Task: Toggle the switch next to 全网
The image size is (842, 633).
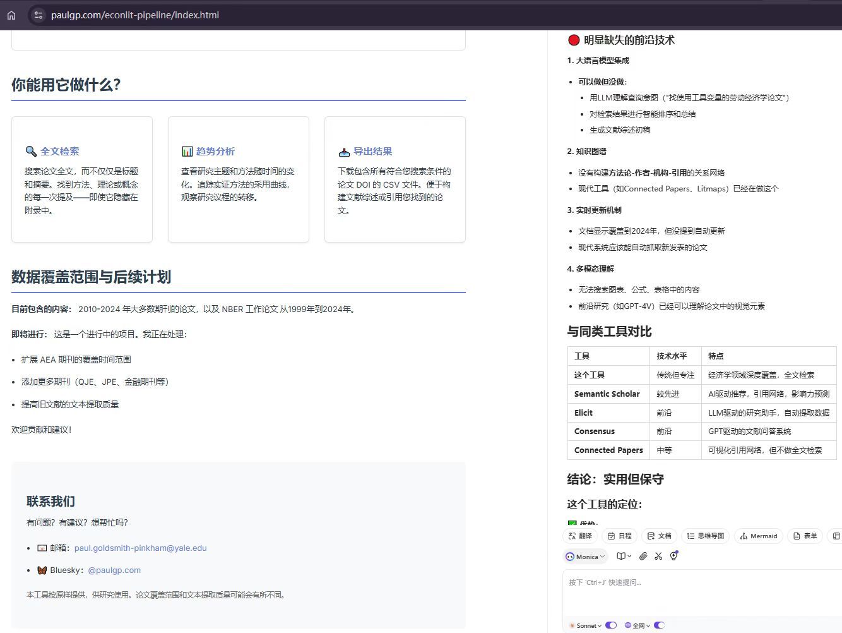Action: coord(659,625)
